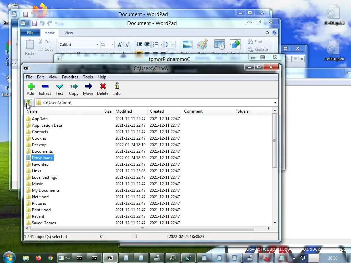Viewport: 351px width, 263px height.
Task: Save the document in front WordPad window
Action: (x=35, y=23)
